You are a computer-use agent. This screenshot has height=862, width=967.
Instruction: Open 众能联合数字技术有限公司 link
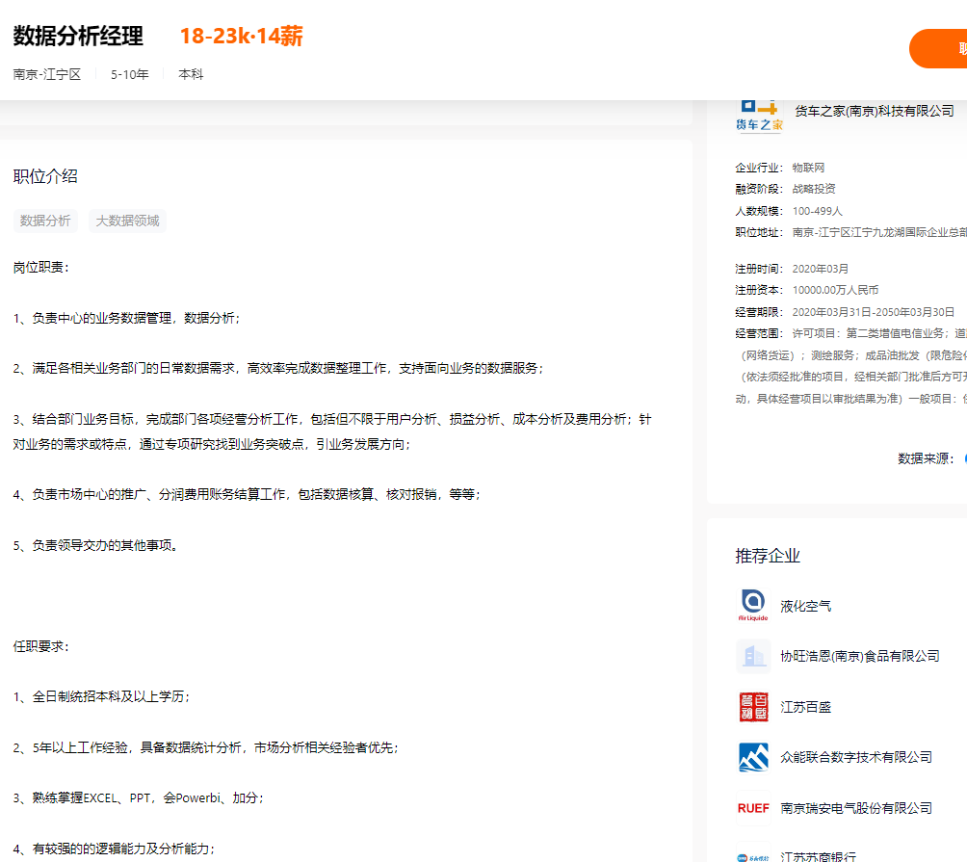coord(856,757)
